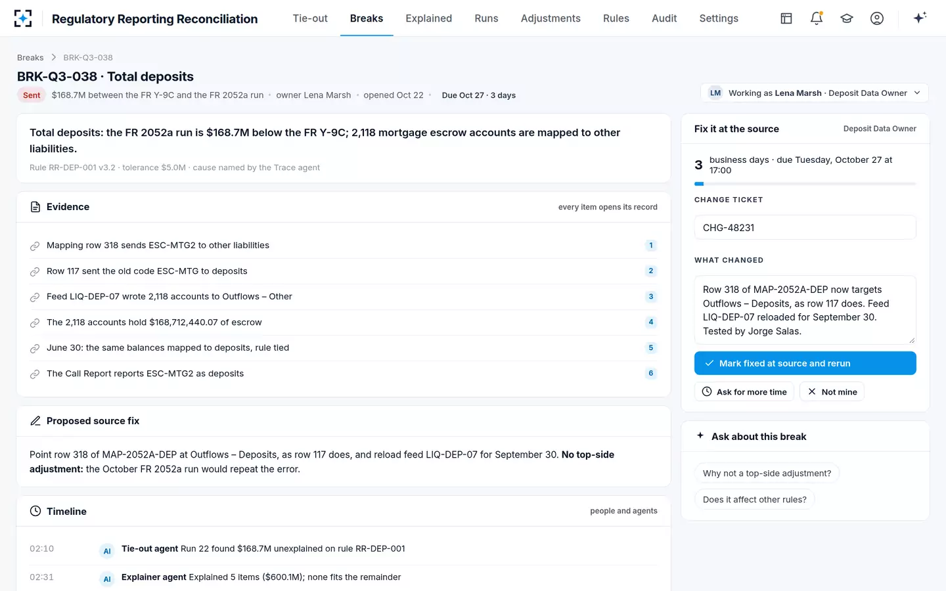Open the Adjustments tab
The height and width of the screenshot is (591, 946).
coord(551,18)
